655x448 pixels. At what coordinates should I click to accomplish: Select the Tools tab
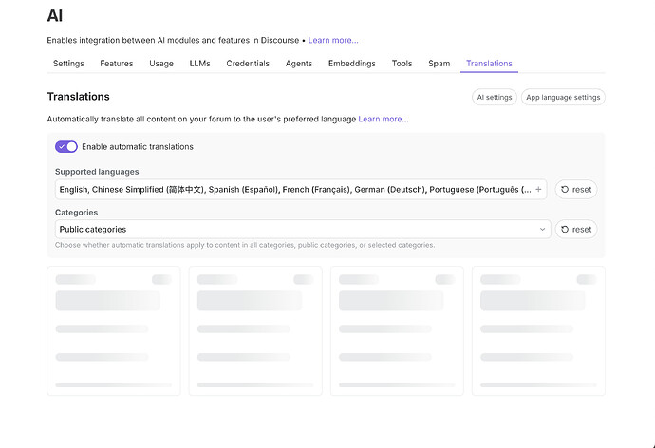[x=402, y=64]
